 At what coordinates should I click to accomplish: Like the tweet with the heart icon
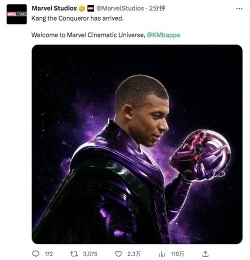(x=118, y=254)
